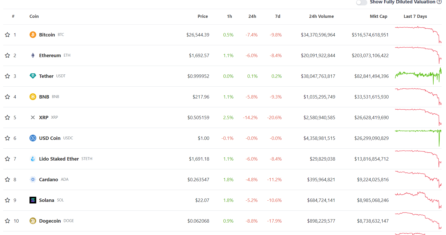Sort coins by Price header
446x235 pixels.
(x=203, y=16)
